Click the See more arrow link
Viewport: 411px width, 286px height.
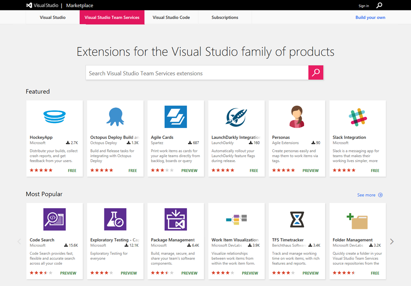(x=370, y=195)
